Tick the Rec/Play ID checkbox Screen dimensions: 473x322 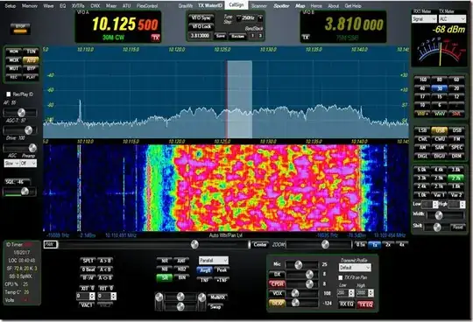pyautogui.click(x=9, y=94)
